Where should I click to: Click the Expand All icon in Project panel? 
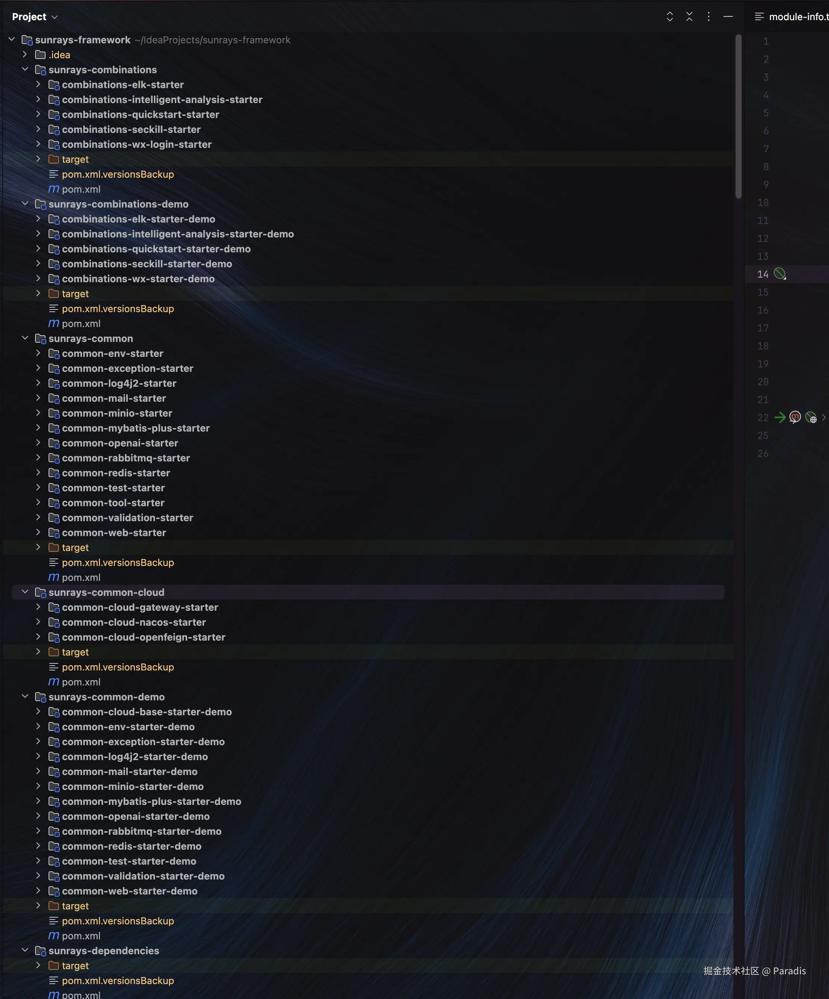pyautogui.click(x=670, y=17)
